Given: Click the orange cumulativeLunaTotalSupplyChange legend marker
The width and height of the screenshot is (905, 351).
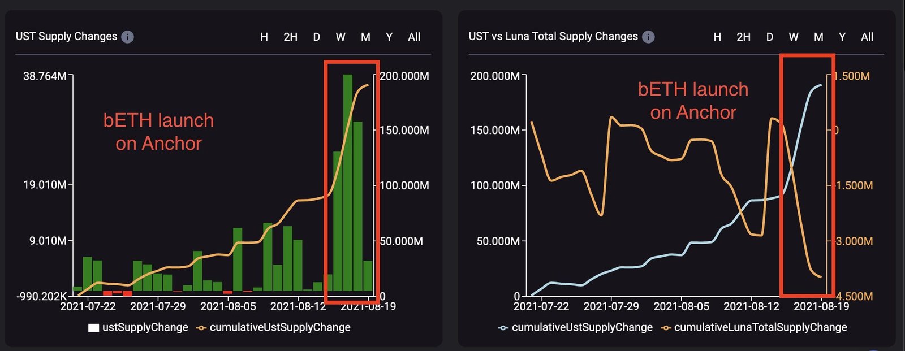Looking at the screenshot, I should [666, 327].
